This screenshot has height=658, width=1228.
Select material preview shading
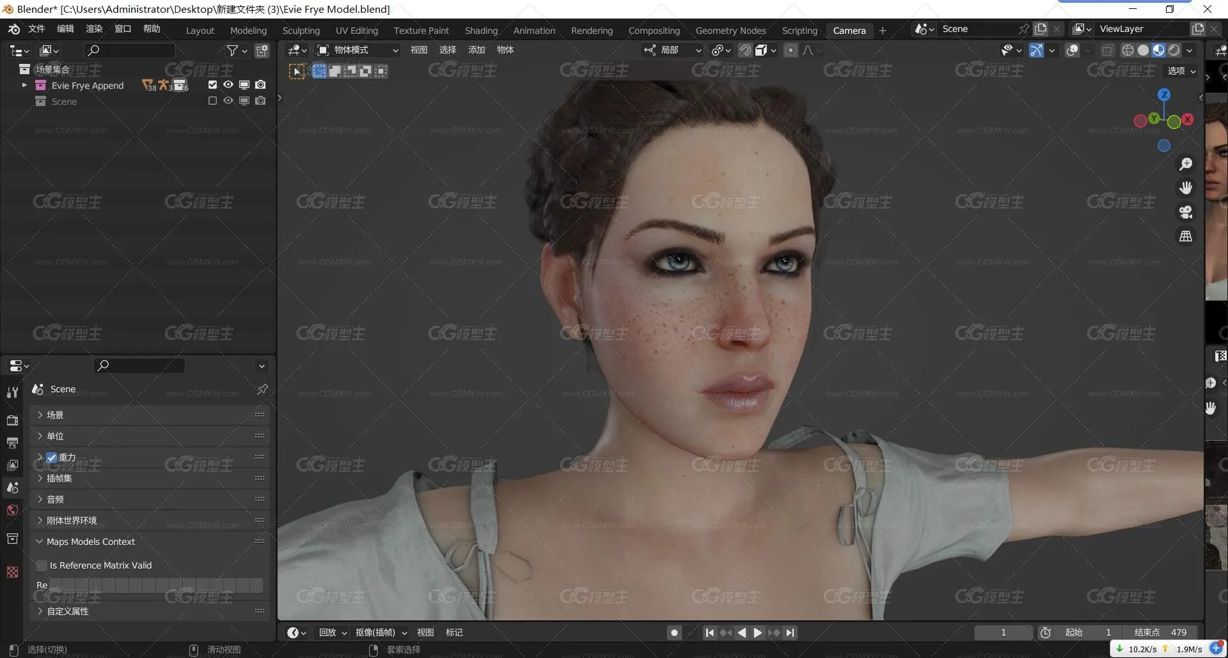(x=1158, y=50)
